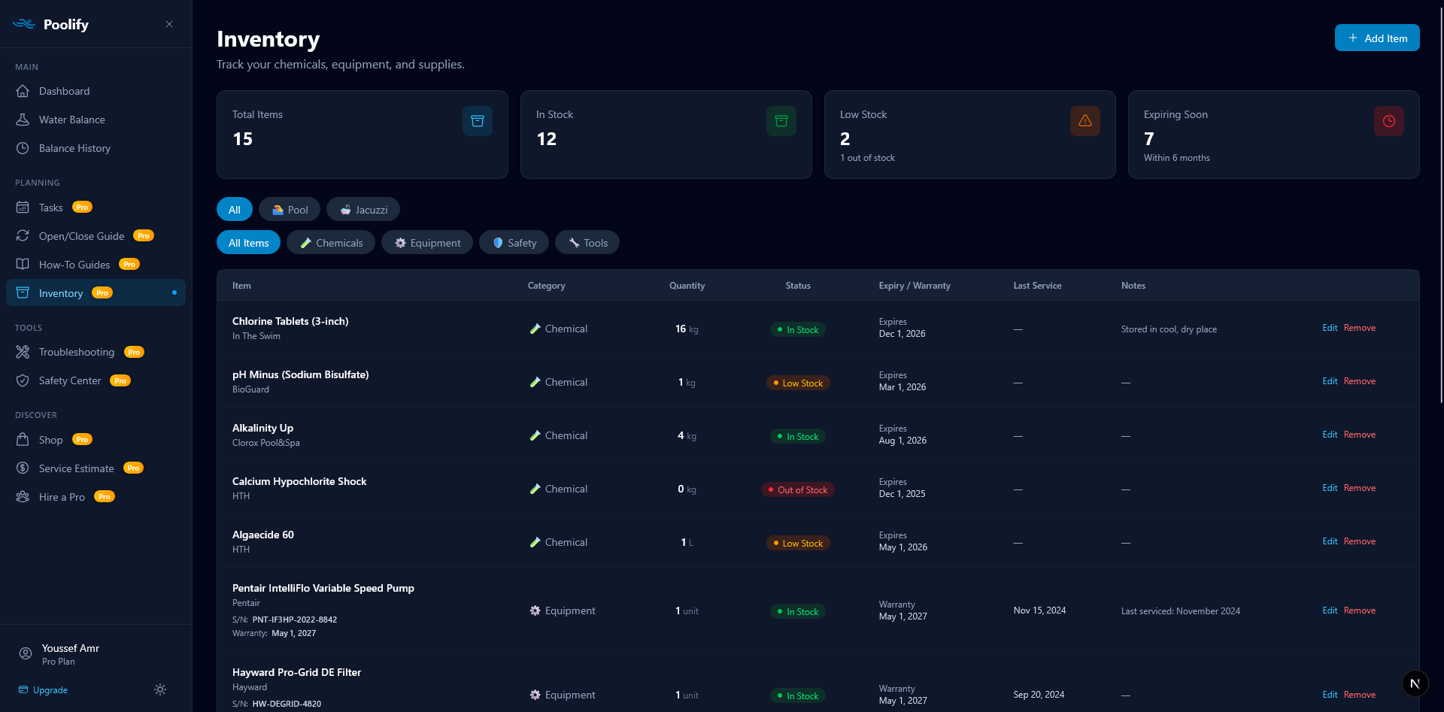Click the Quantity column header
This screenshot has height=712, width=1444.
pos(687,286)
